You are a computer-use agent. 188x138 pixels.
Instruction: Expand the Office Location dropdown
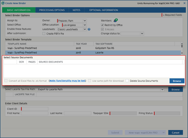click(x=85, y=25)
